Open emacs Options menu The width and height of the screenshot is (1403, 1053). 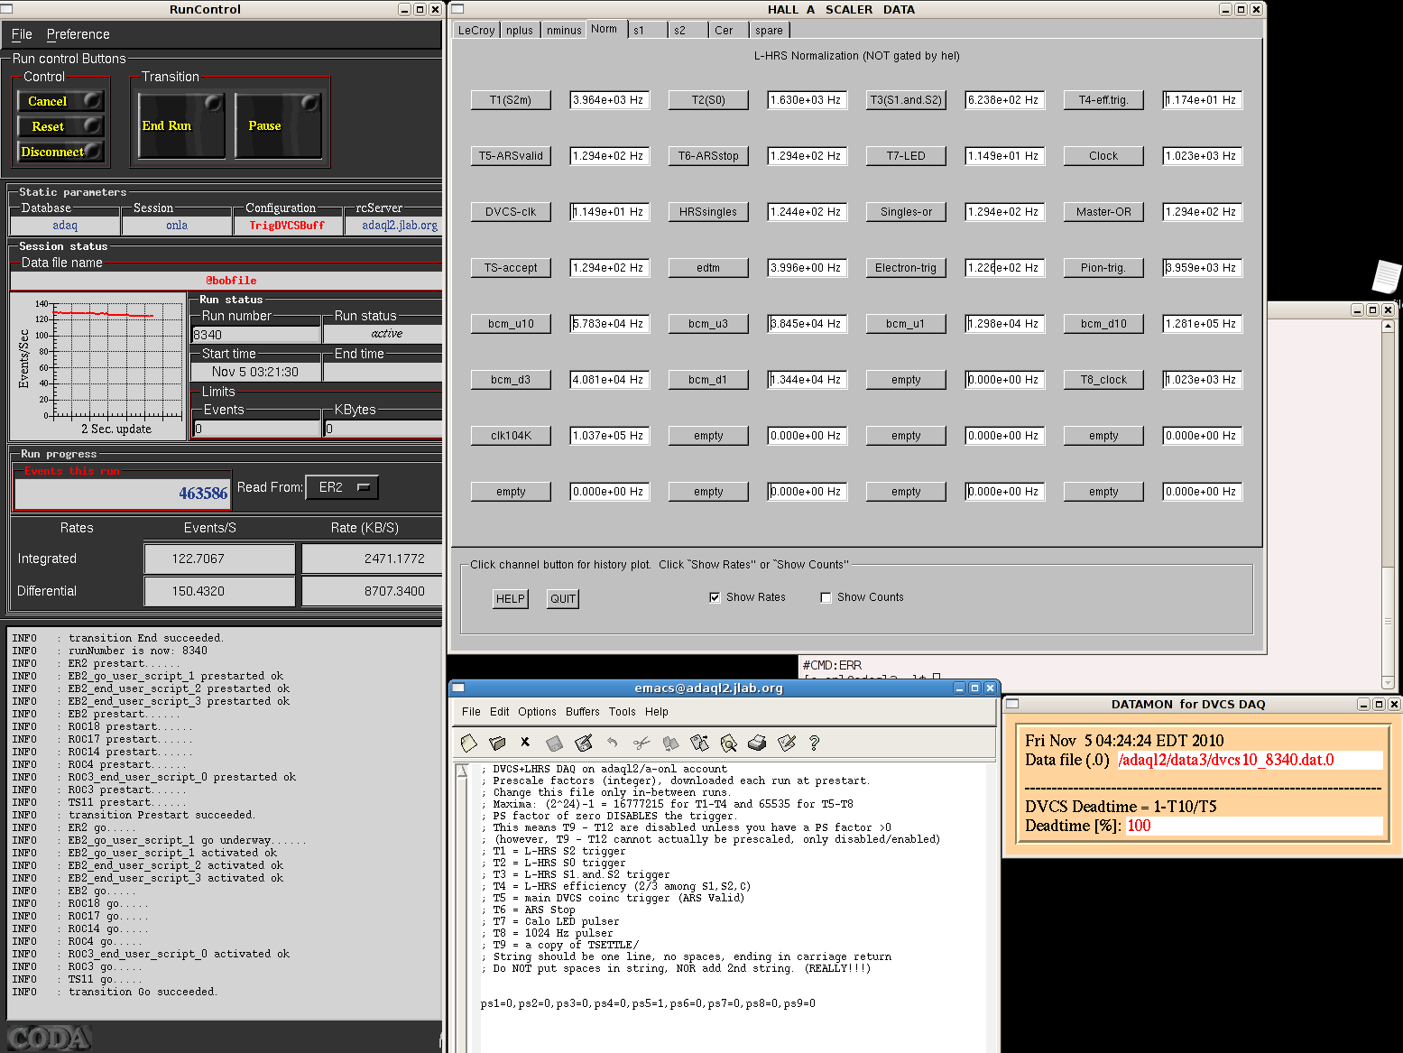[x=537, y=712]
